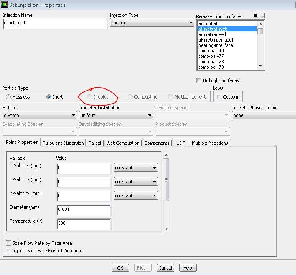
Task: Click the Temperature (k) value field
Action: coord(84,224)
